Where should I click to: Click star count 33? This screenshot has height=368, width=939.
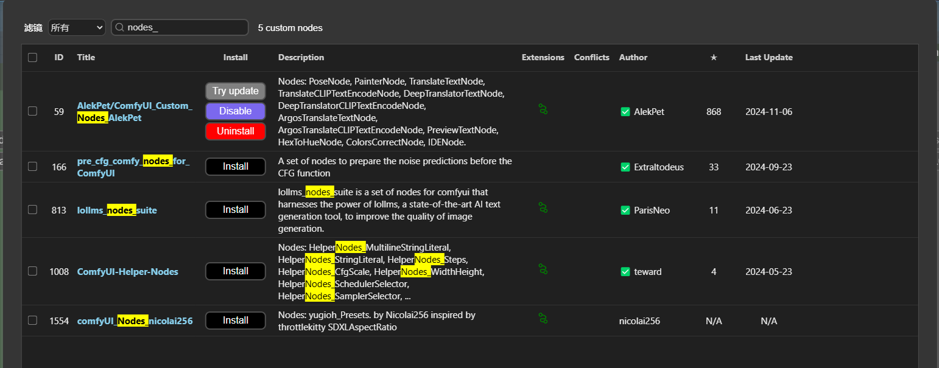714,167
